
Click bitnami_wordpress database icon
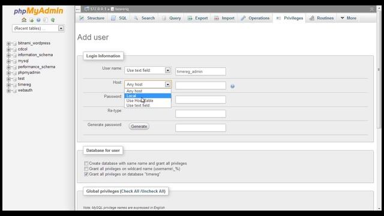[14, 44]
